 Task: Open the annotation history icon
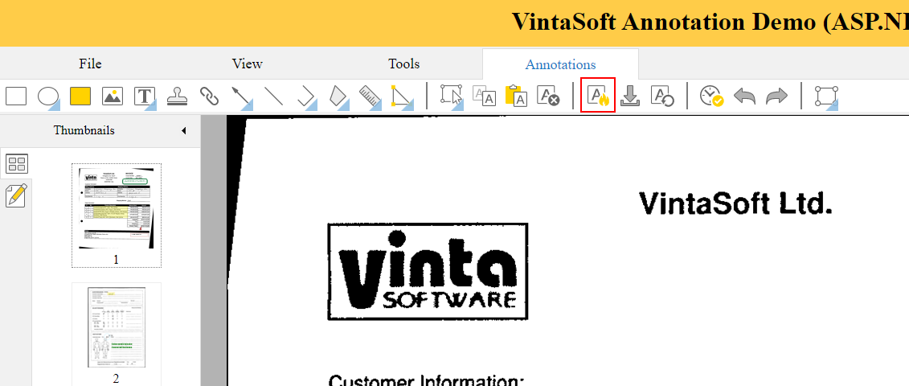(711, 96)
